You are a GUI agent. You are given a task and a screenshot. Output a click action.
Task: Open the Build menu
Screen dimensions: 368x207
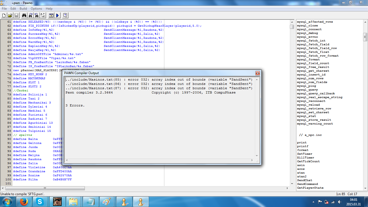click(23, 9)
